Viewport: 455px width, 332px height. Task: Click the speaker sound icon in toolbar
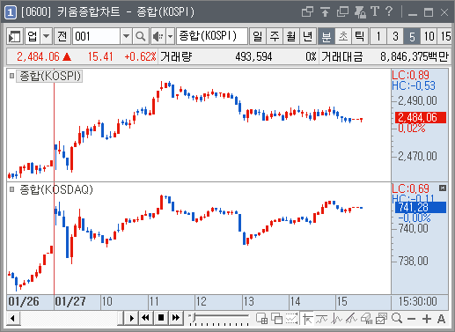point(158,37)
